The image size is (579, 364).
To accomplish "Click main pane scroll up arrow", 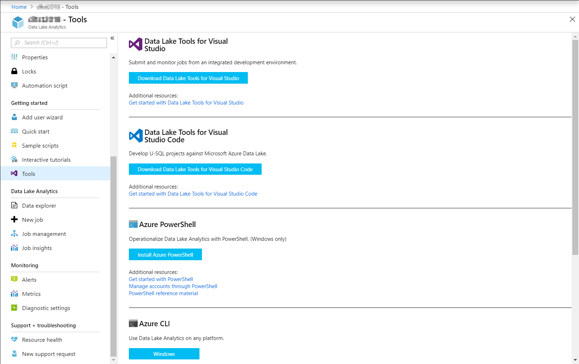I will [575, 36].
